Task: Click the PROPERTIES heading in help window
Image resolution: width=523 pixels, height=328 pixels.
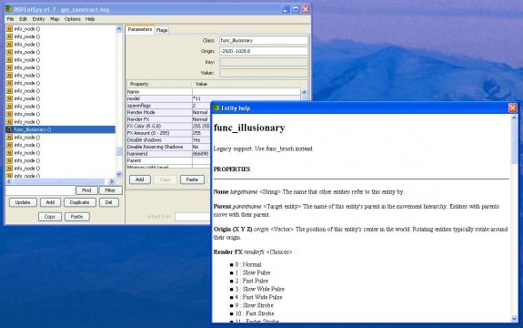Action: pyautogui.click(x=232, y=169)
